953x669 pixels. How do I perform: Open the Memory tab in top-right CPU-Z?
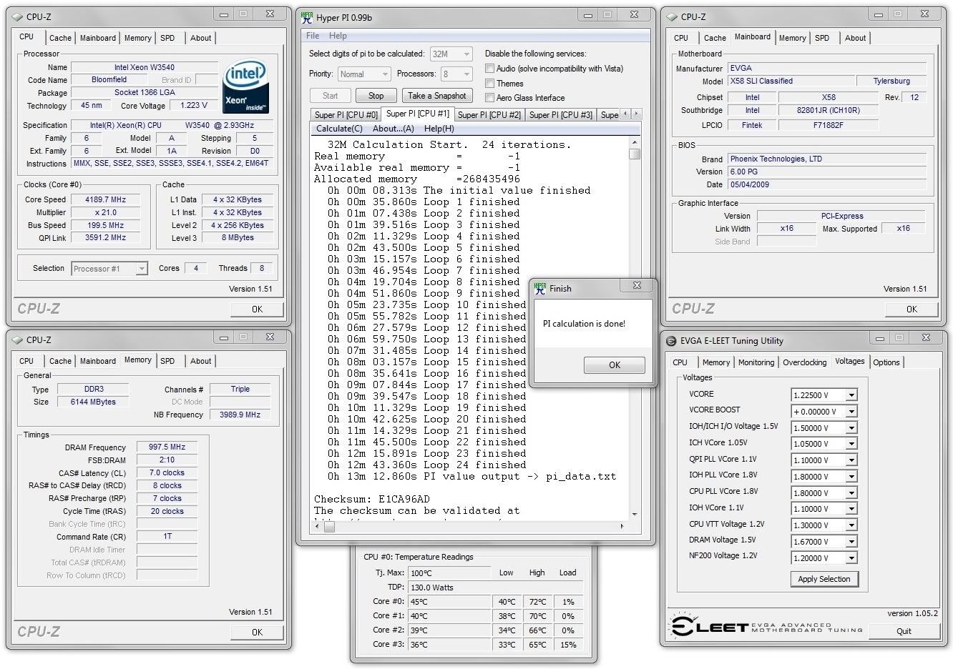coord(792,39)
